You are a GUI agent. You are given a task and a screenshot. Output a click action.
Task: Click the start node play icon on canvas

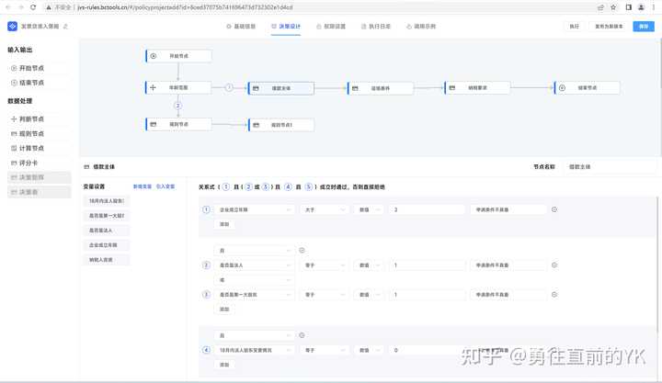tap(154, 56)
